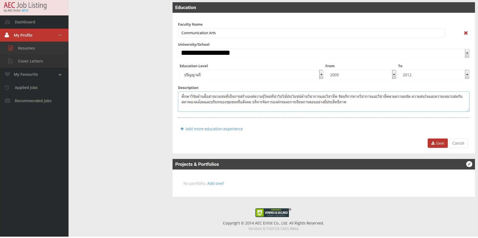Click the Dashboard icon in sidebar

point(7,22)
